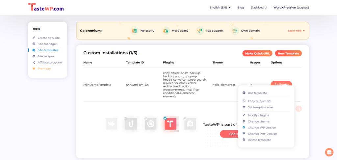Click the Copy public URL icon

pyautogui.click(x=244, y=101)
